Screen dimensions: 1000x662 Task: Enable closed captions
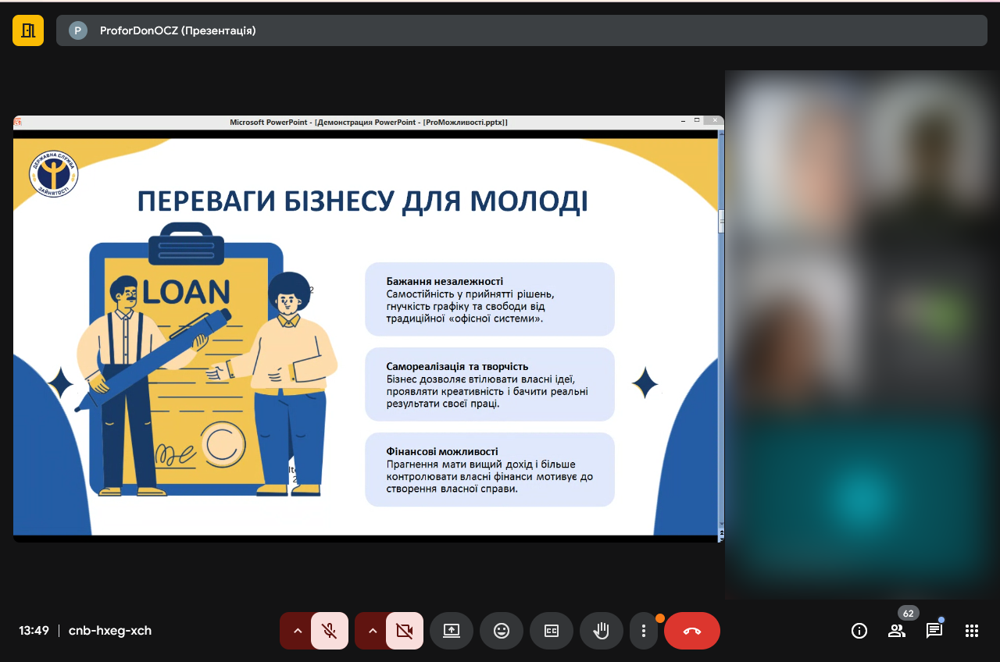[x=552, y=631]
